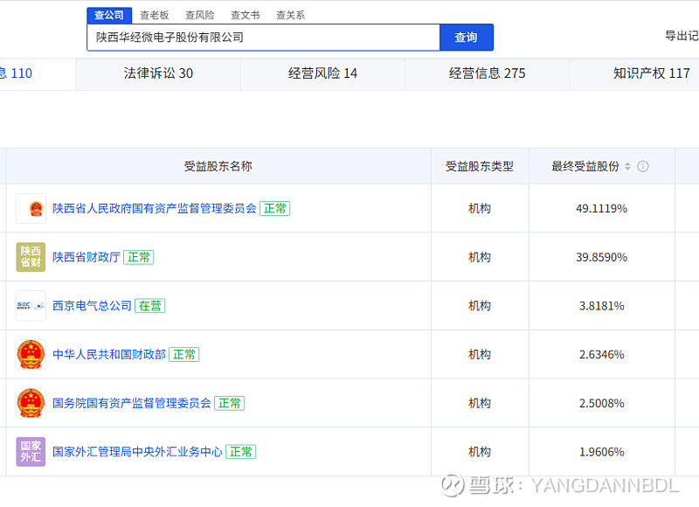Switch to the 查风险 search tab

click(x=200, y=15)
